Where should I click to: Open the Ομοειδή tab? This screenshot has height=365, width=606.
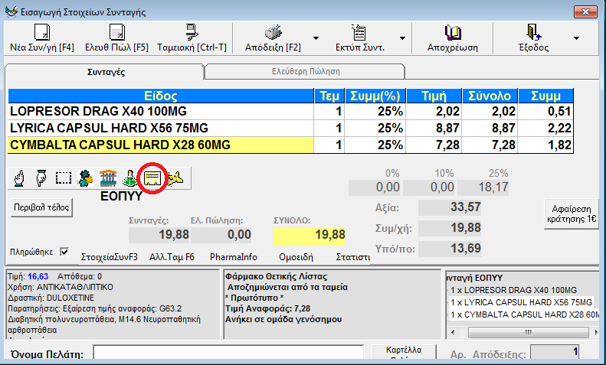point(296,257)
